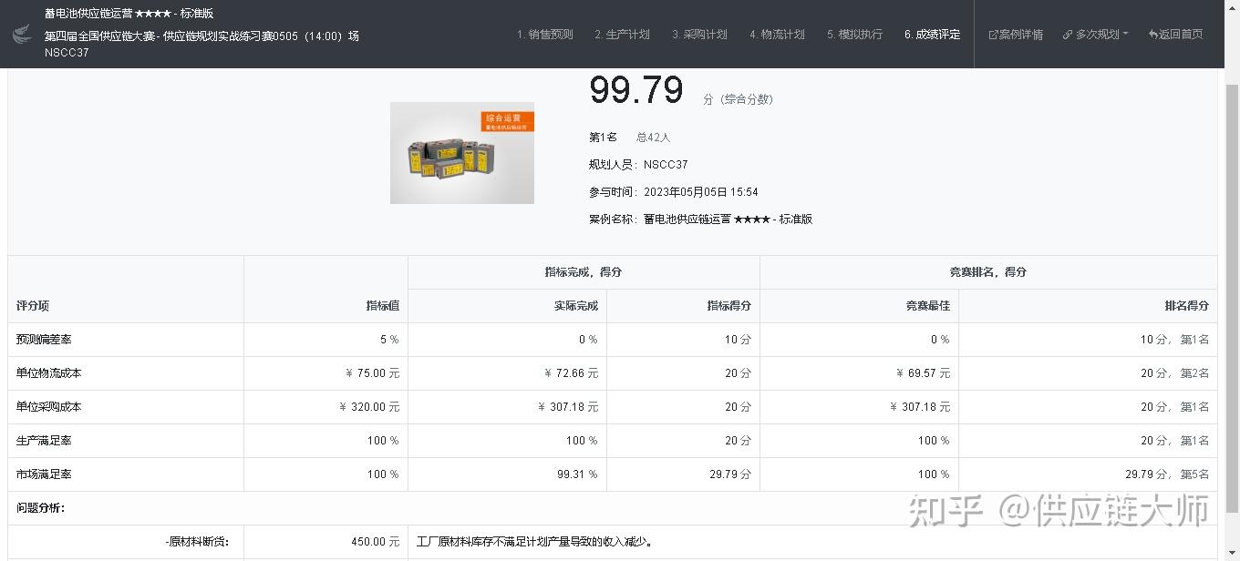Click the 竞赛最佳 column header

click(928, 306)
